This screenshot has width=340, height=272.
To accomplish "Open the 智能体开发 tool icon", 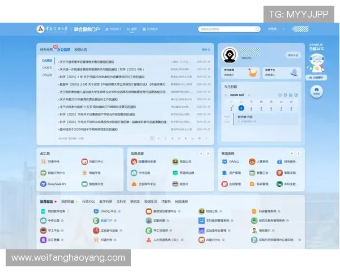I will coord(84,184).
